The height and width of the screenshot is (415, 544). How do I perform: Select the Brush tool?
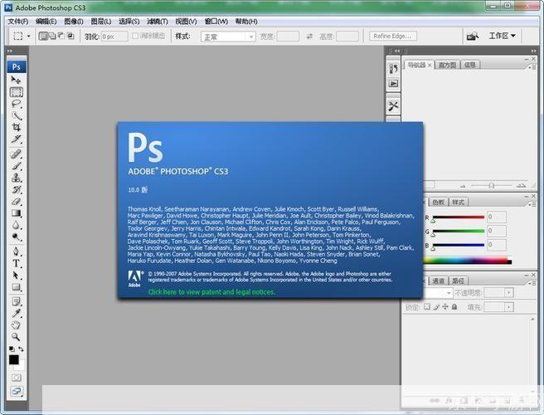16,166
